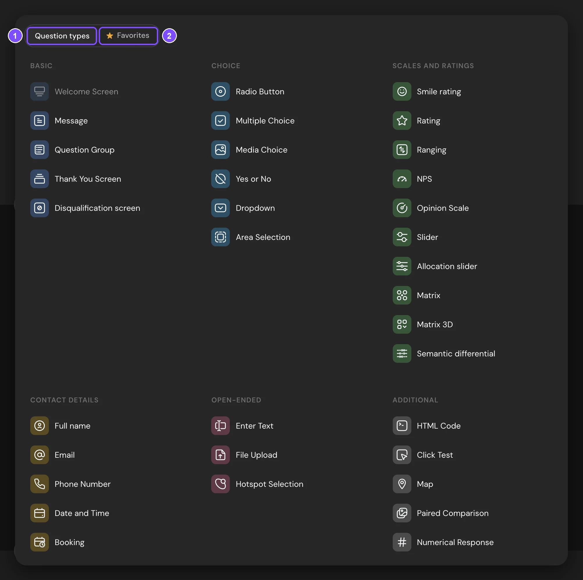Click the Message icon
This screenshot has width=583, height=580.
(40, 121)
